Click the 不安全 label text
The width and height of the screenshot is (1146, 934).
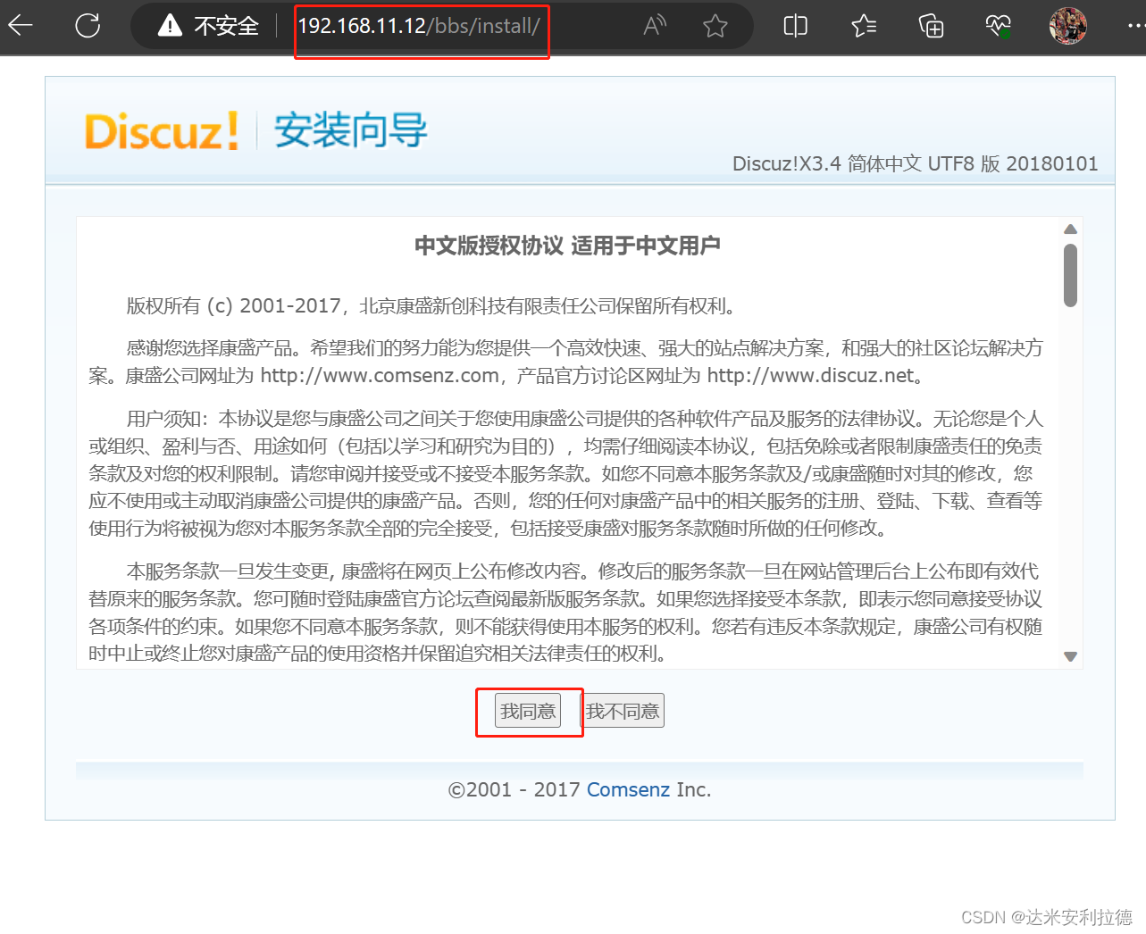click(226, 26)
